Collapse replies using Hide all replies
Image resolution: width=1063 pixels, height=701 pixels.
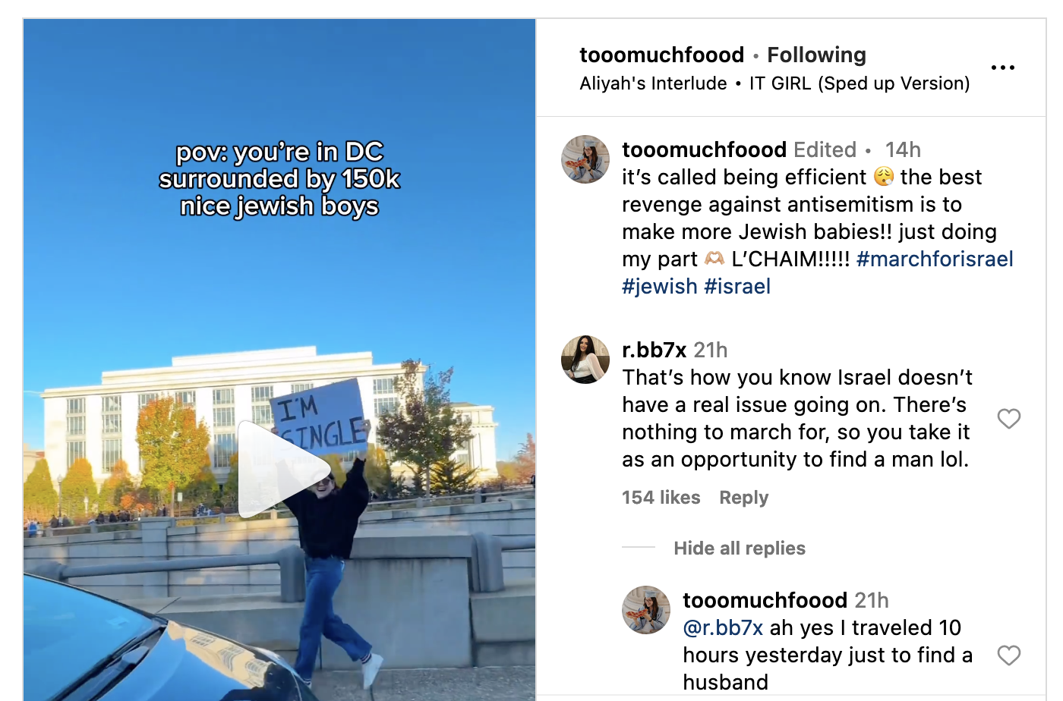pos(739,548)
